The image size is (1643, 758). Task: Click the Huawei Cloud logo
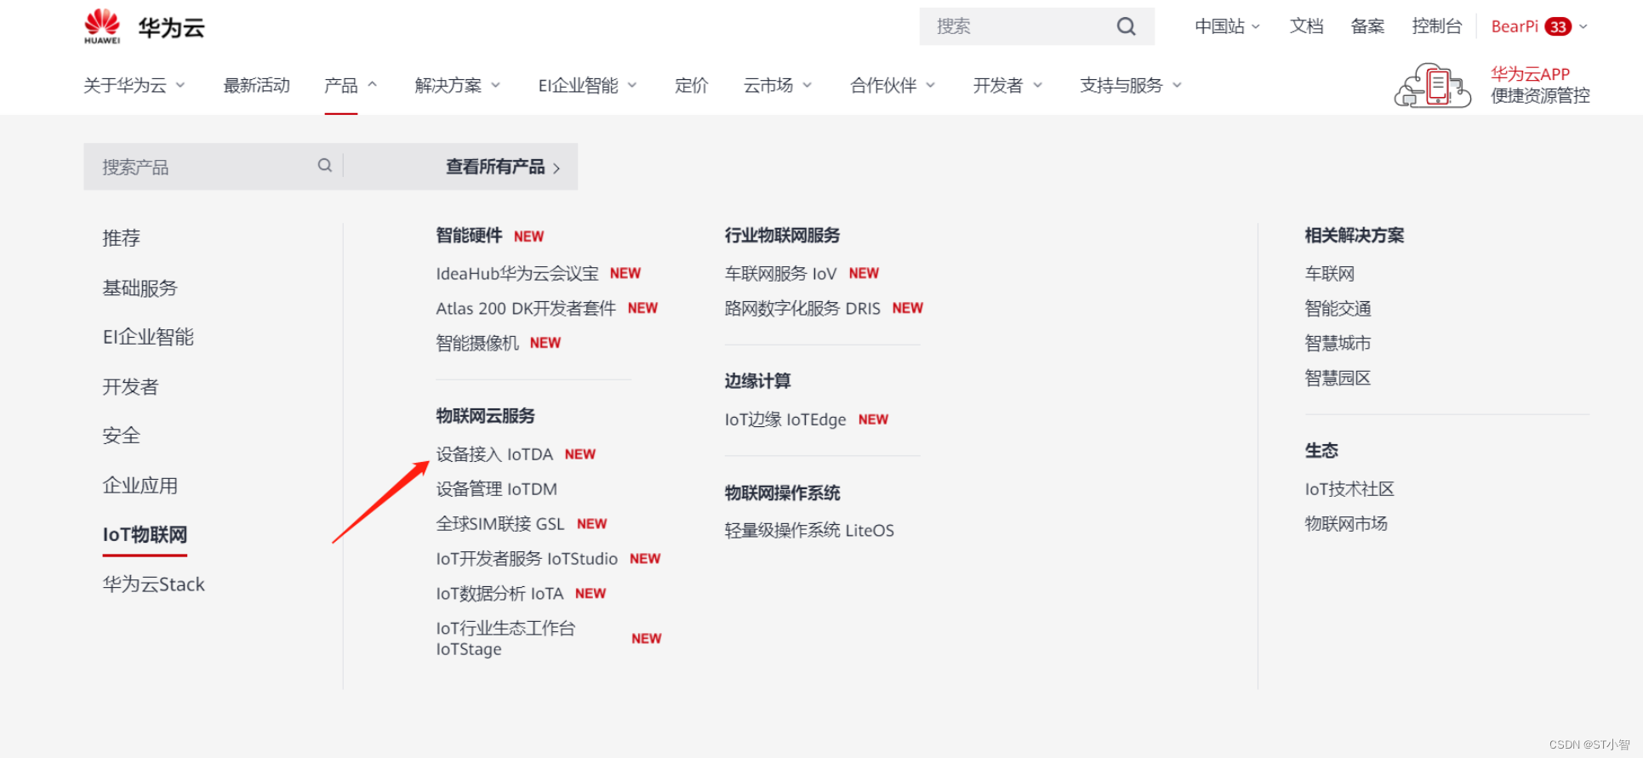coord(144,26)
